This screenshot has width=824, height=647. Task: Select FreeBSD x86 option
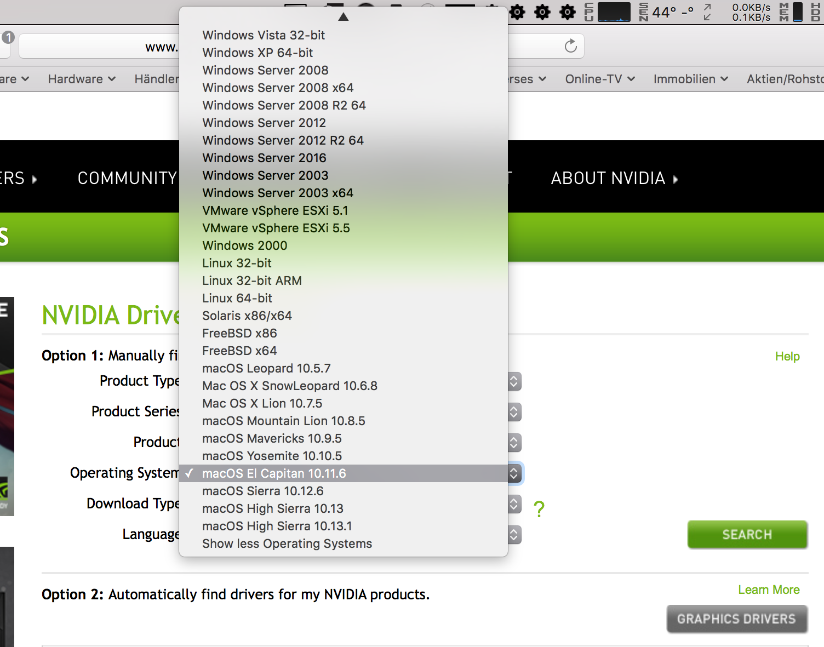pos(344,333)
